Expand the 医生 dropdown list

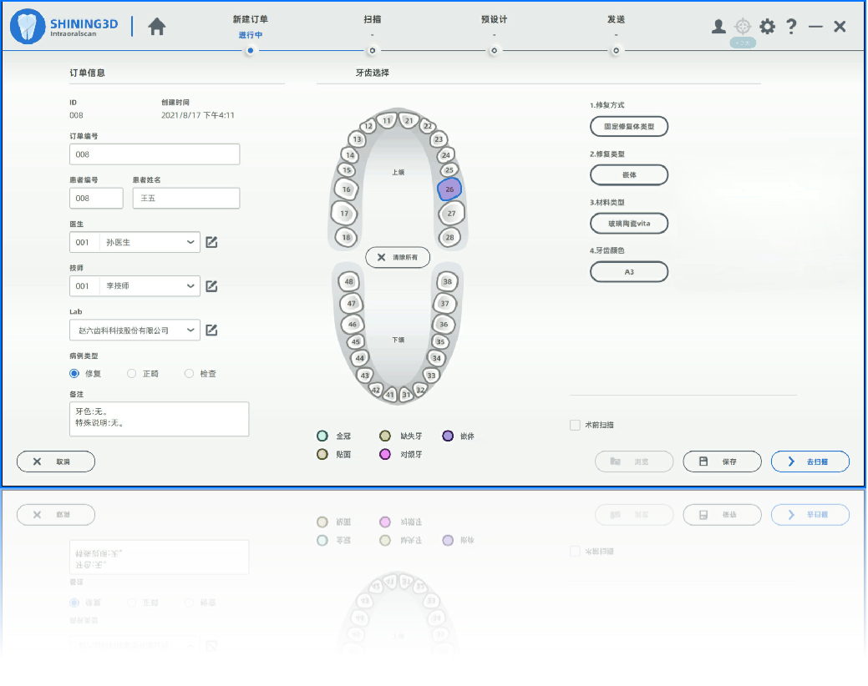click(190, 242)
